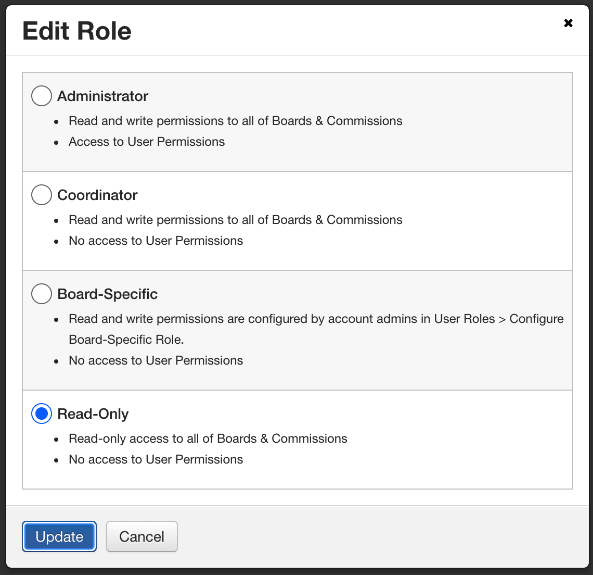Click the Read-only access description text
Image resolution: width=593 pixels, height=575 pixels.
pos(208,438)
